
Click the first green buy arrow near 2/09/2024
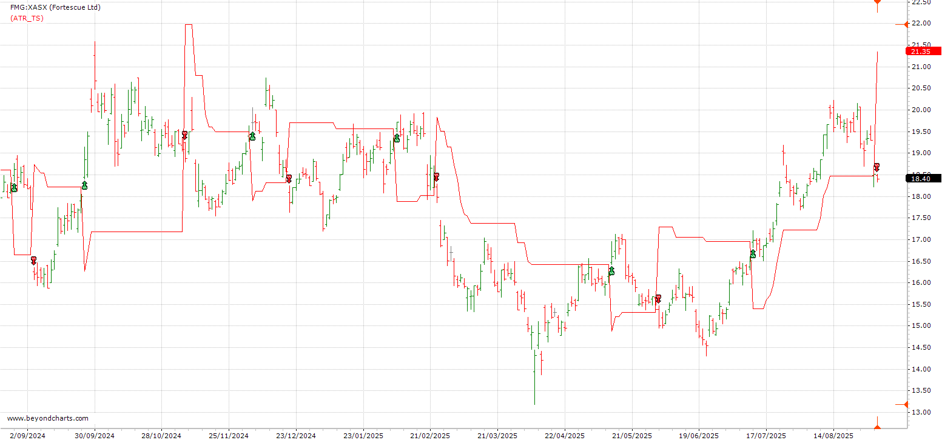click(x=14, y=188)
